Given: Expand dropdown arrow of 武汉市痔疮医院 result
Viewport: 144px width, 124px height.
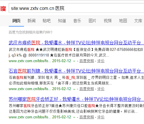Looking at the screenshot, I should pyautogui.click(x=74, y=61).
